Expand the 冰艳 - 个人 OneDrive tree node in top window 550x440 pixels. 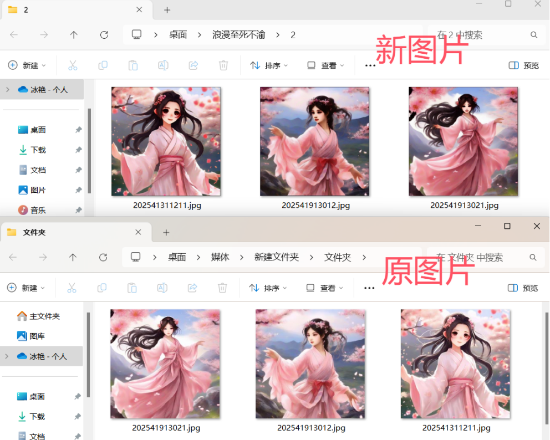pos(8,89)
